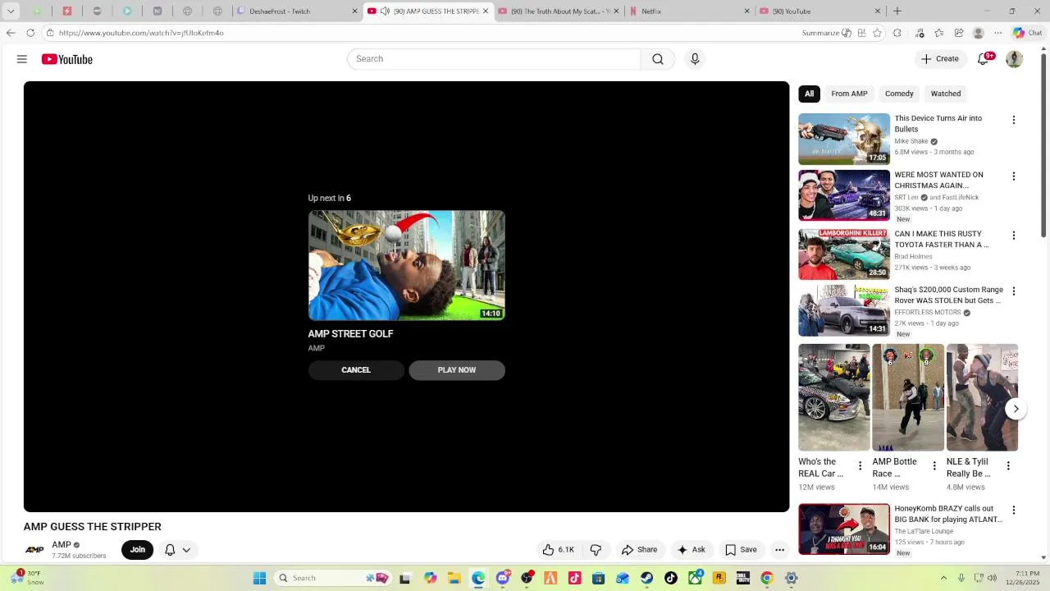The width and height of the screenshot is (1050, 591).
Task: Open Copilot Chat in Edge
Action: coord(1028,33)
